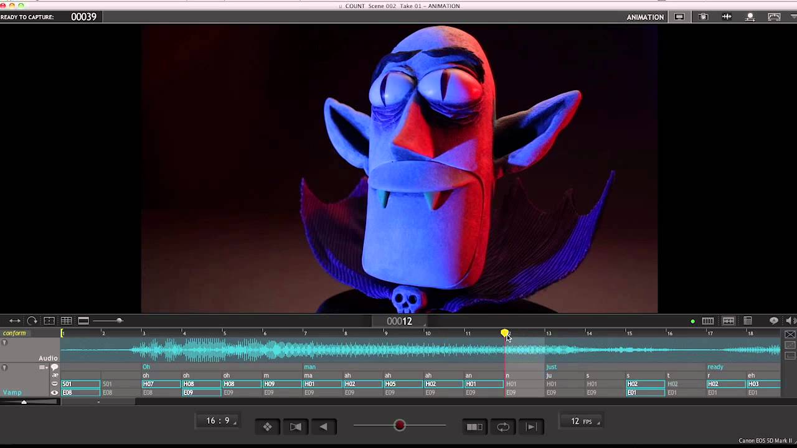
Task: Switch to Cinematography with the camera icon
Action: point(703,17)
